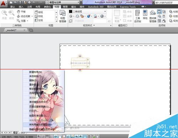Click the Redo arrow icon
178x138 pixels.
coord(40,2)
